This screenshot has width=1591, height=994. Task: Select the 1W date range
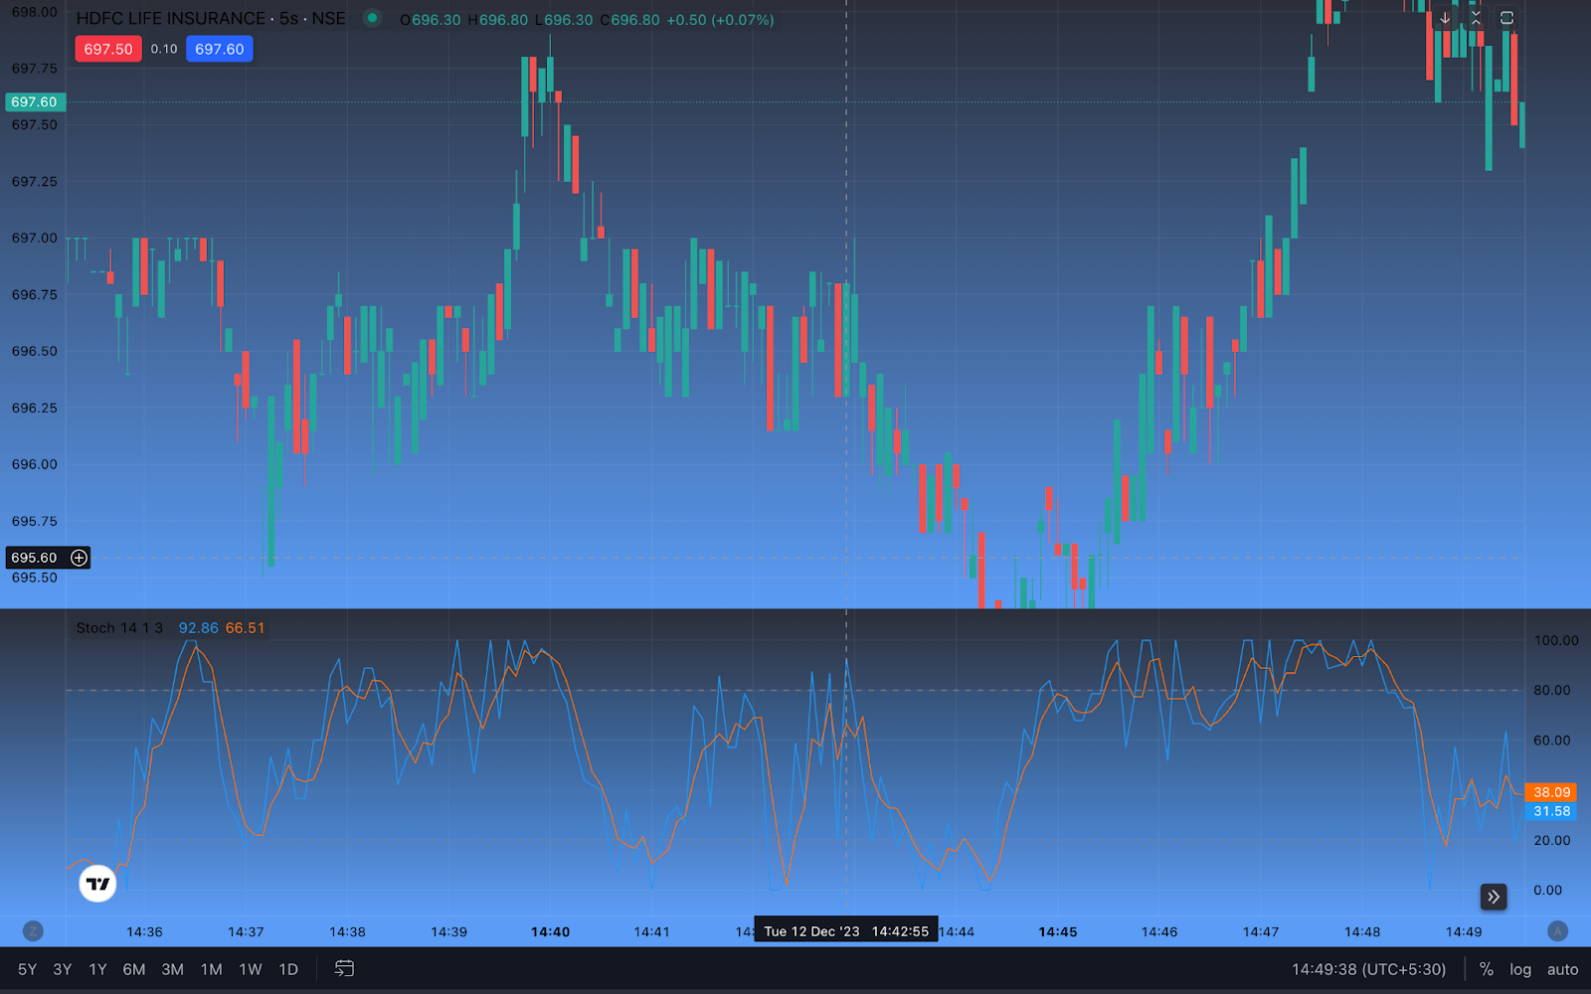pyautogui.click(x=251, y=969)
